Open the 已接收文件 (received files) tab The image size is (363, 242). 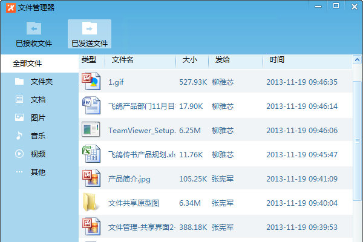coord(34,34)
